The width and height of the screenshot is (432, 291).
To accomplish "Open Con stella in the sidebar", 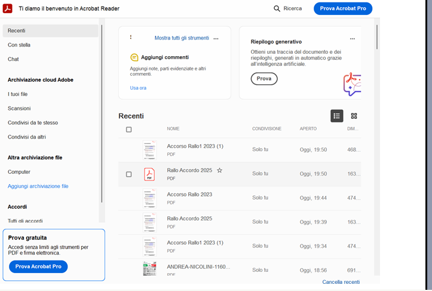I will pyautogui.click(x=19, y=45).
